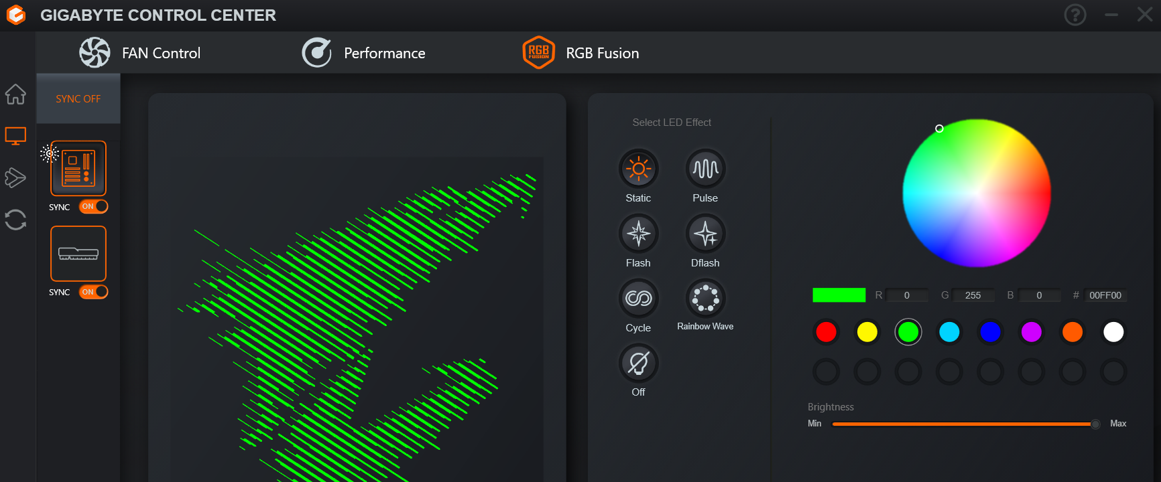1161x482 pixels.
Task: Choose the Pulse LED effect
Action: tap(705, 169)
